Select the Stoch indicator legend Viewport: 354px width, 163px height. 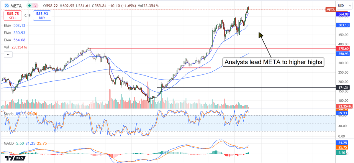point(21,114)
